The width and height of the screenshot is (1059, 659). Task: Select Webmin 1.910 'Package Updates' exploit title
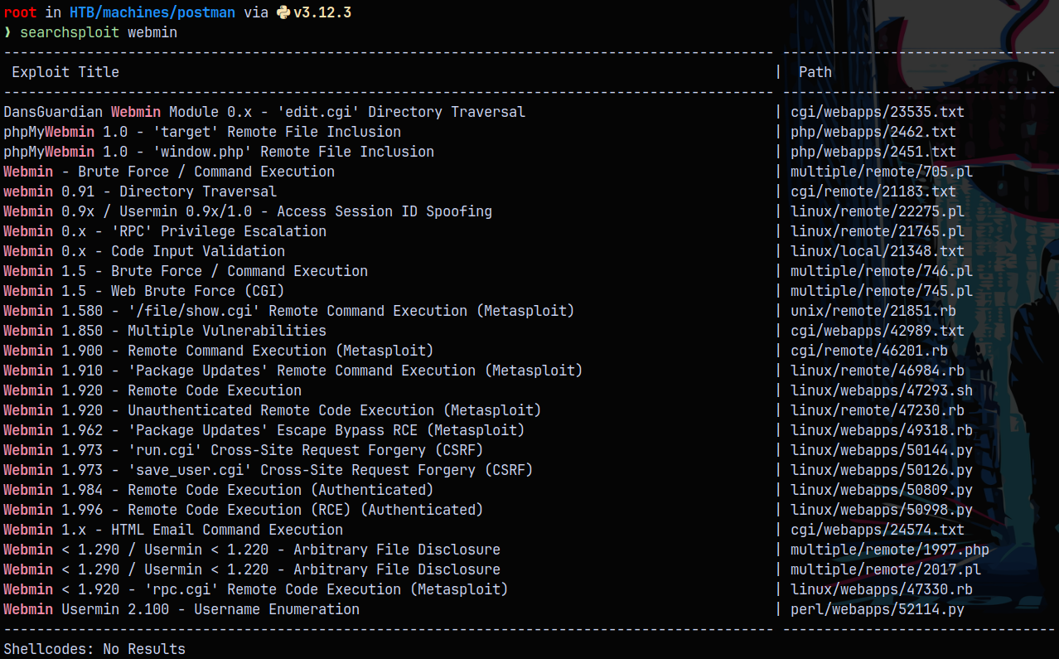[x=293, y=371]
